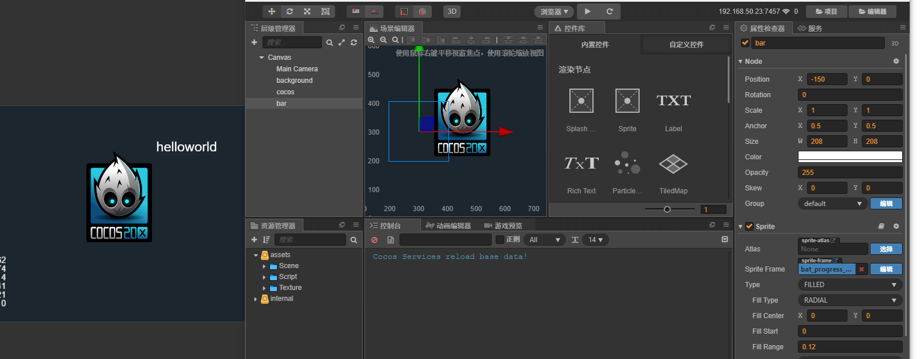Select cocos node in hierarchy
Screen dimensions: 920x359
point(285,92)
